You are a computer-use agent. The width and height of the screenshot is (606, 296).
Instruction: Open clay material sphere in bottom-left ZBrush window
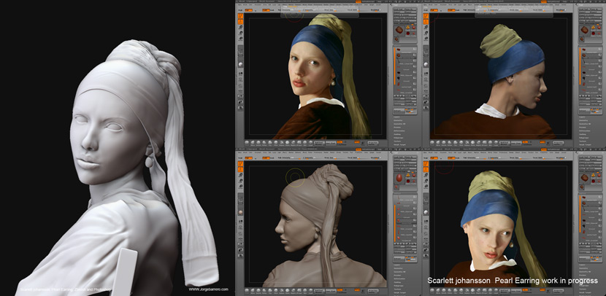240,212
